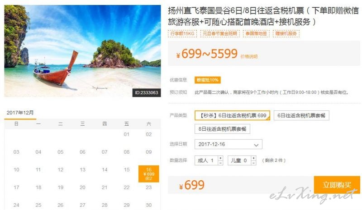Click the ID:2333063 label on photo
This screenshot has width=362, height=210.
click(146, 93)
